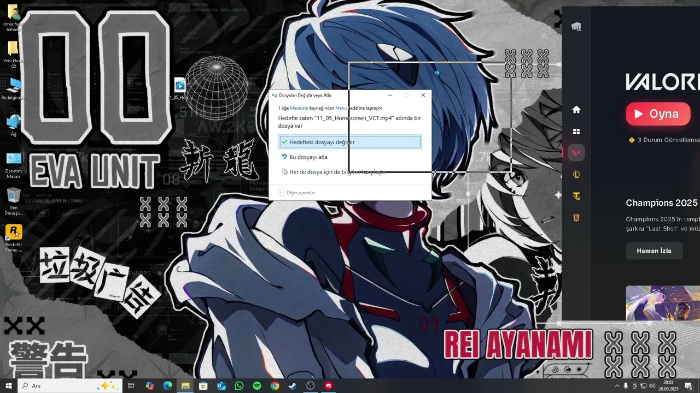This screenshot has width=700, height=393.
Task: Close the Dosyaları Değiştir veya Atla dialog
Action: pyautogui.click(x=423, y=95)
